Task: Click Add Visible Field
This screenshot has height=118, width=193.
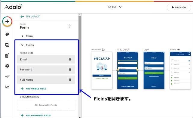Action: [33, 89]
